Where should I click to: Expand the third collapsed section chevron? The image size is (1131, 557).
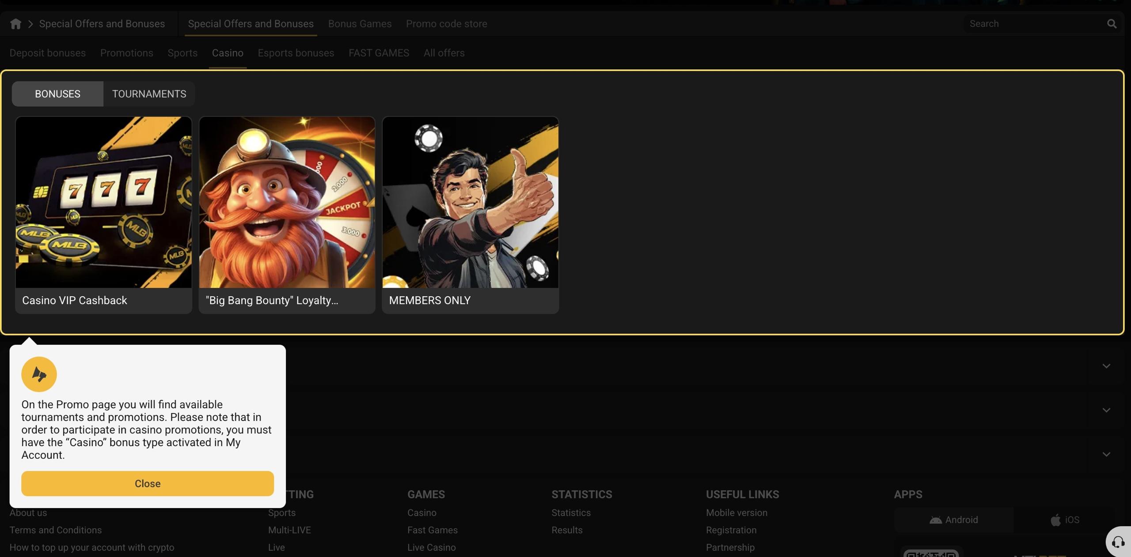click(1106, 454)
